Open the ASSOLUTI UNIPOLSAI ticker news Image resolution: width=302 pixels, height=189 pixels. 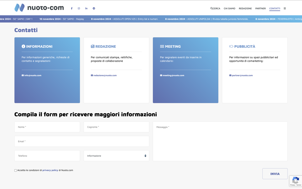pyautogui.click(x=207, y=19)
